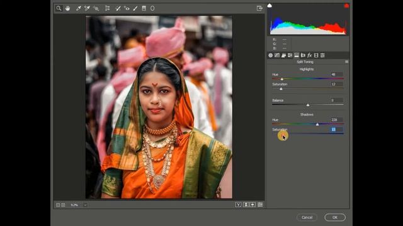Cycle Before/After views with Y button
The width and height of the screenshot is (403, 226).
pos(238,205)
